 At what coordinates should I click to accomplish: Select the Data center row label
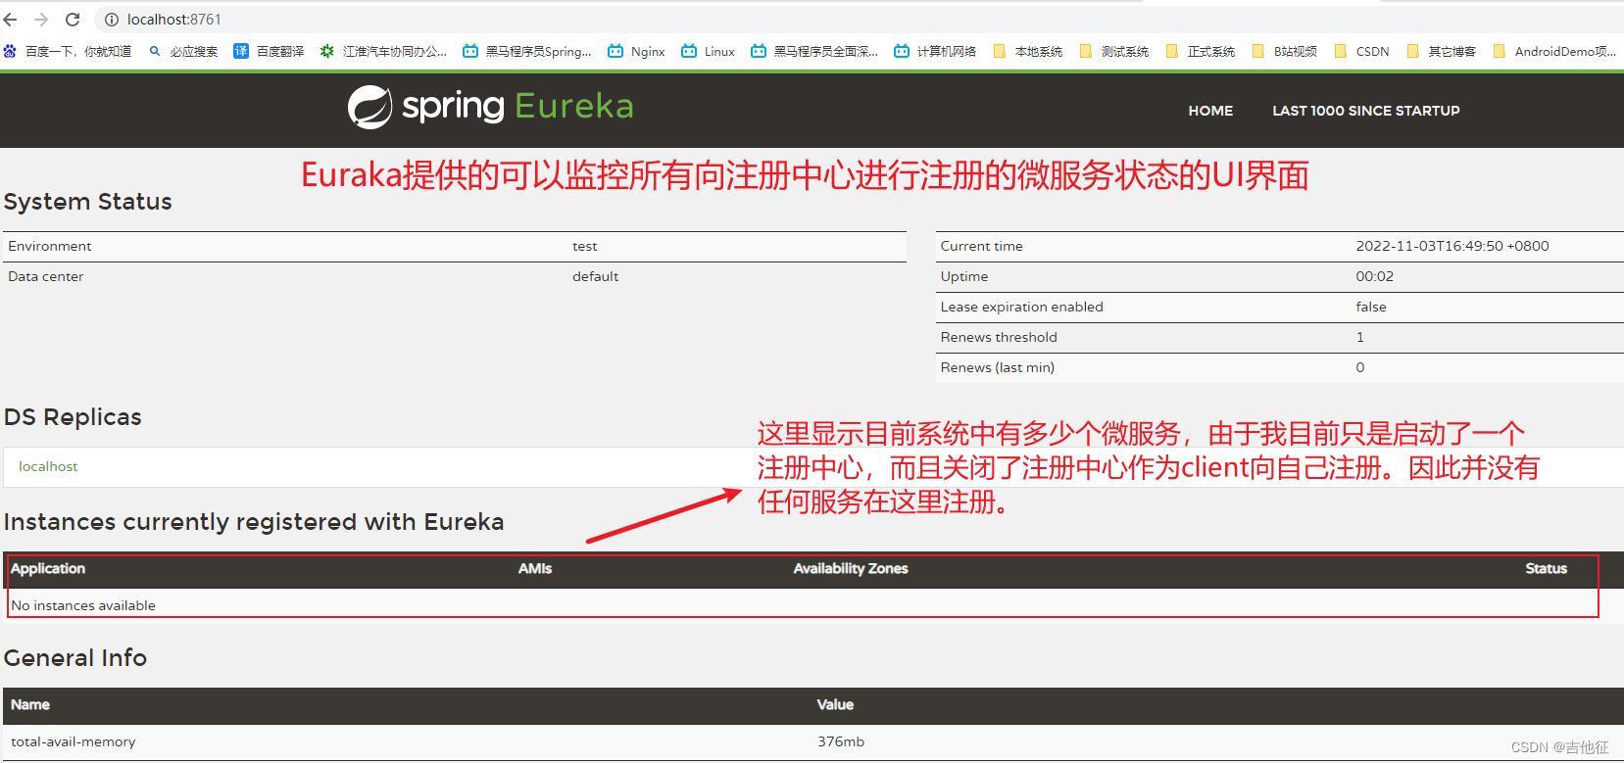coord(46,276)
